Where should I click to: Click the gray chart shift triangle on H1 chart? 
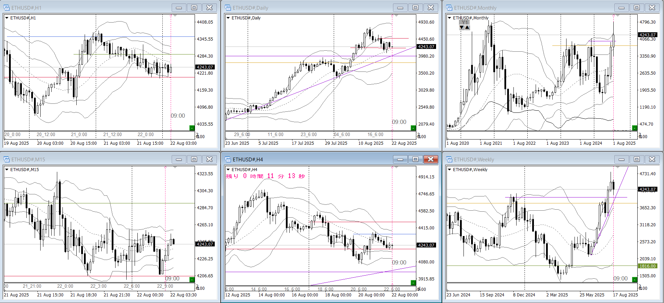point(175,16)
